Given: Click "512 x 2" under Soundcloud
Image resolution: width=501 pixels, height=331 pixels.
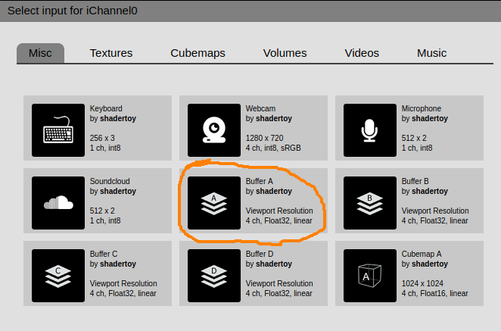Looking at the screenshot, I should 102,211.
